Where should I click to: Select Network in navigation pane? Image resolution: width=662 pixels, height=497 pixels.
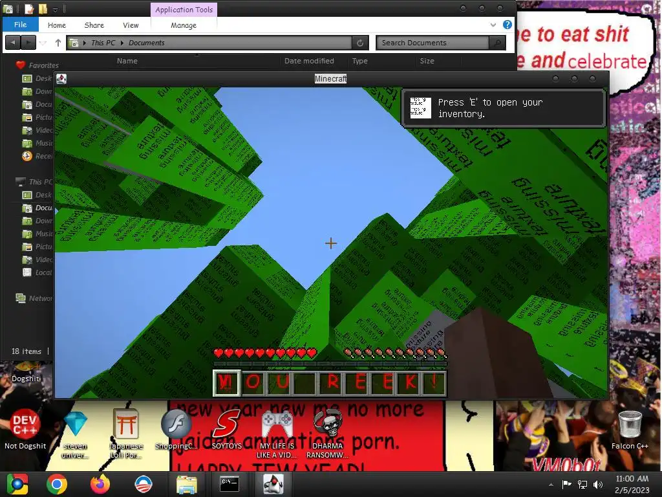point(35,298)
